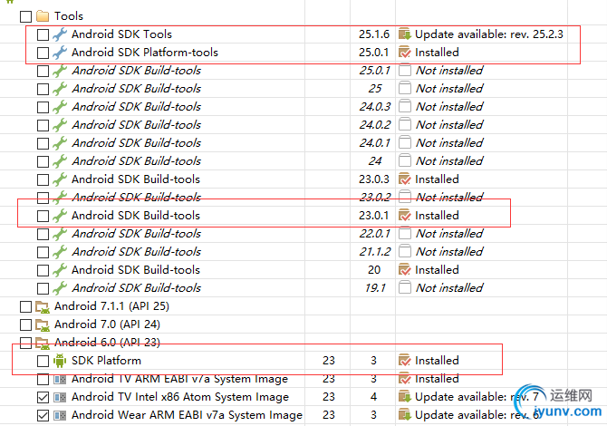Click the installed icon for Build-tools 20
607x426 pixels.
coord(405,270)
